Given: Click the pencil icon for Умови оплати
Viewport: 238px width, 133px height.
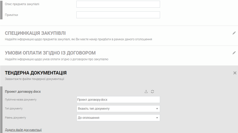Looking at the screenshot, I should (x=234, y=53).
